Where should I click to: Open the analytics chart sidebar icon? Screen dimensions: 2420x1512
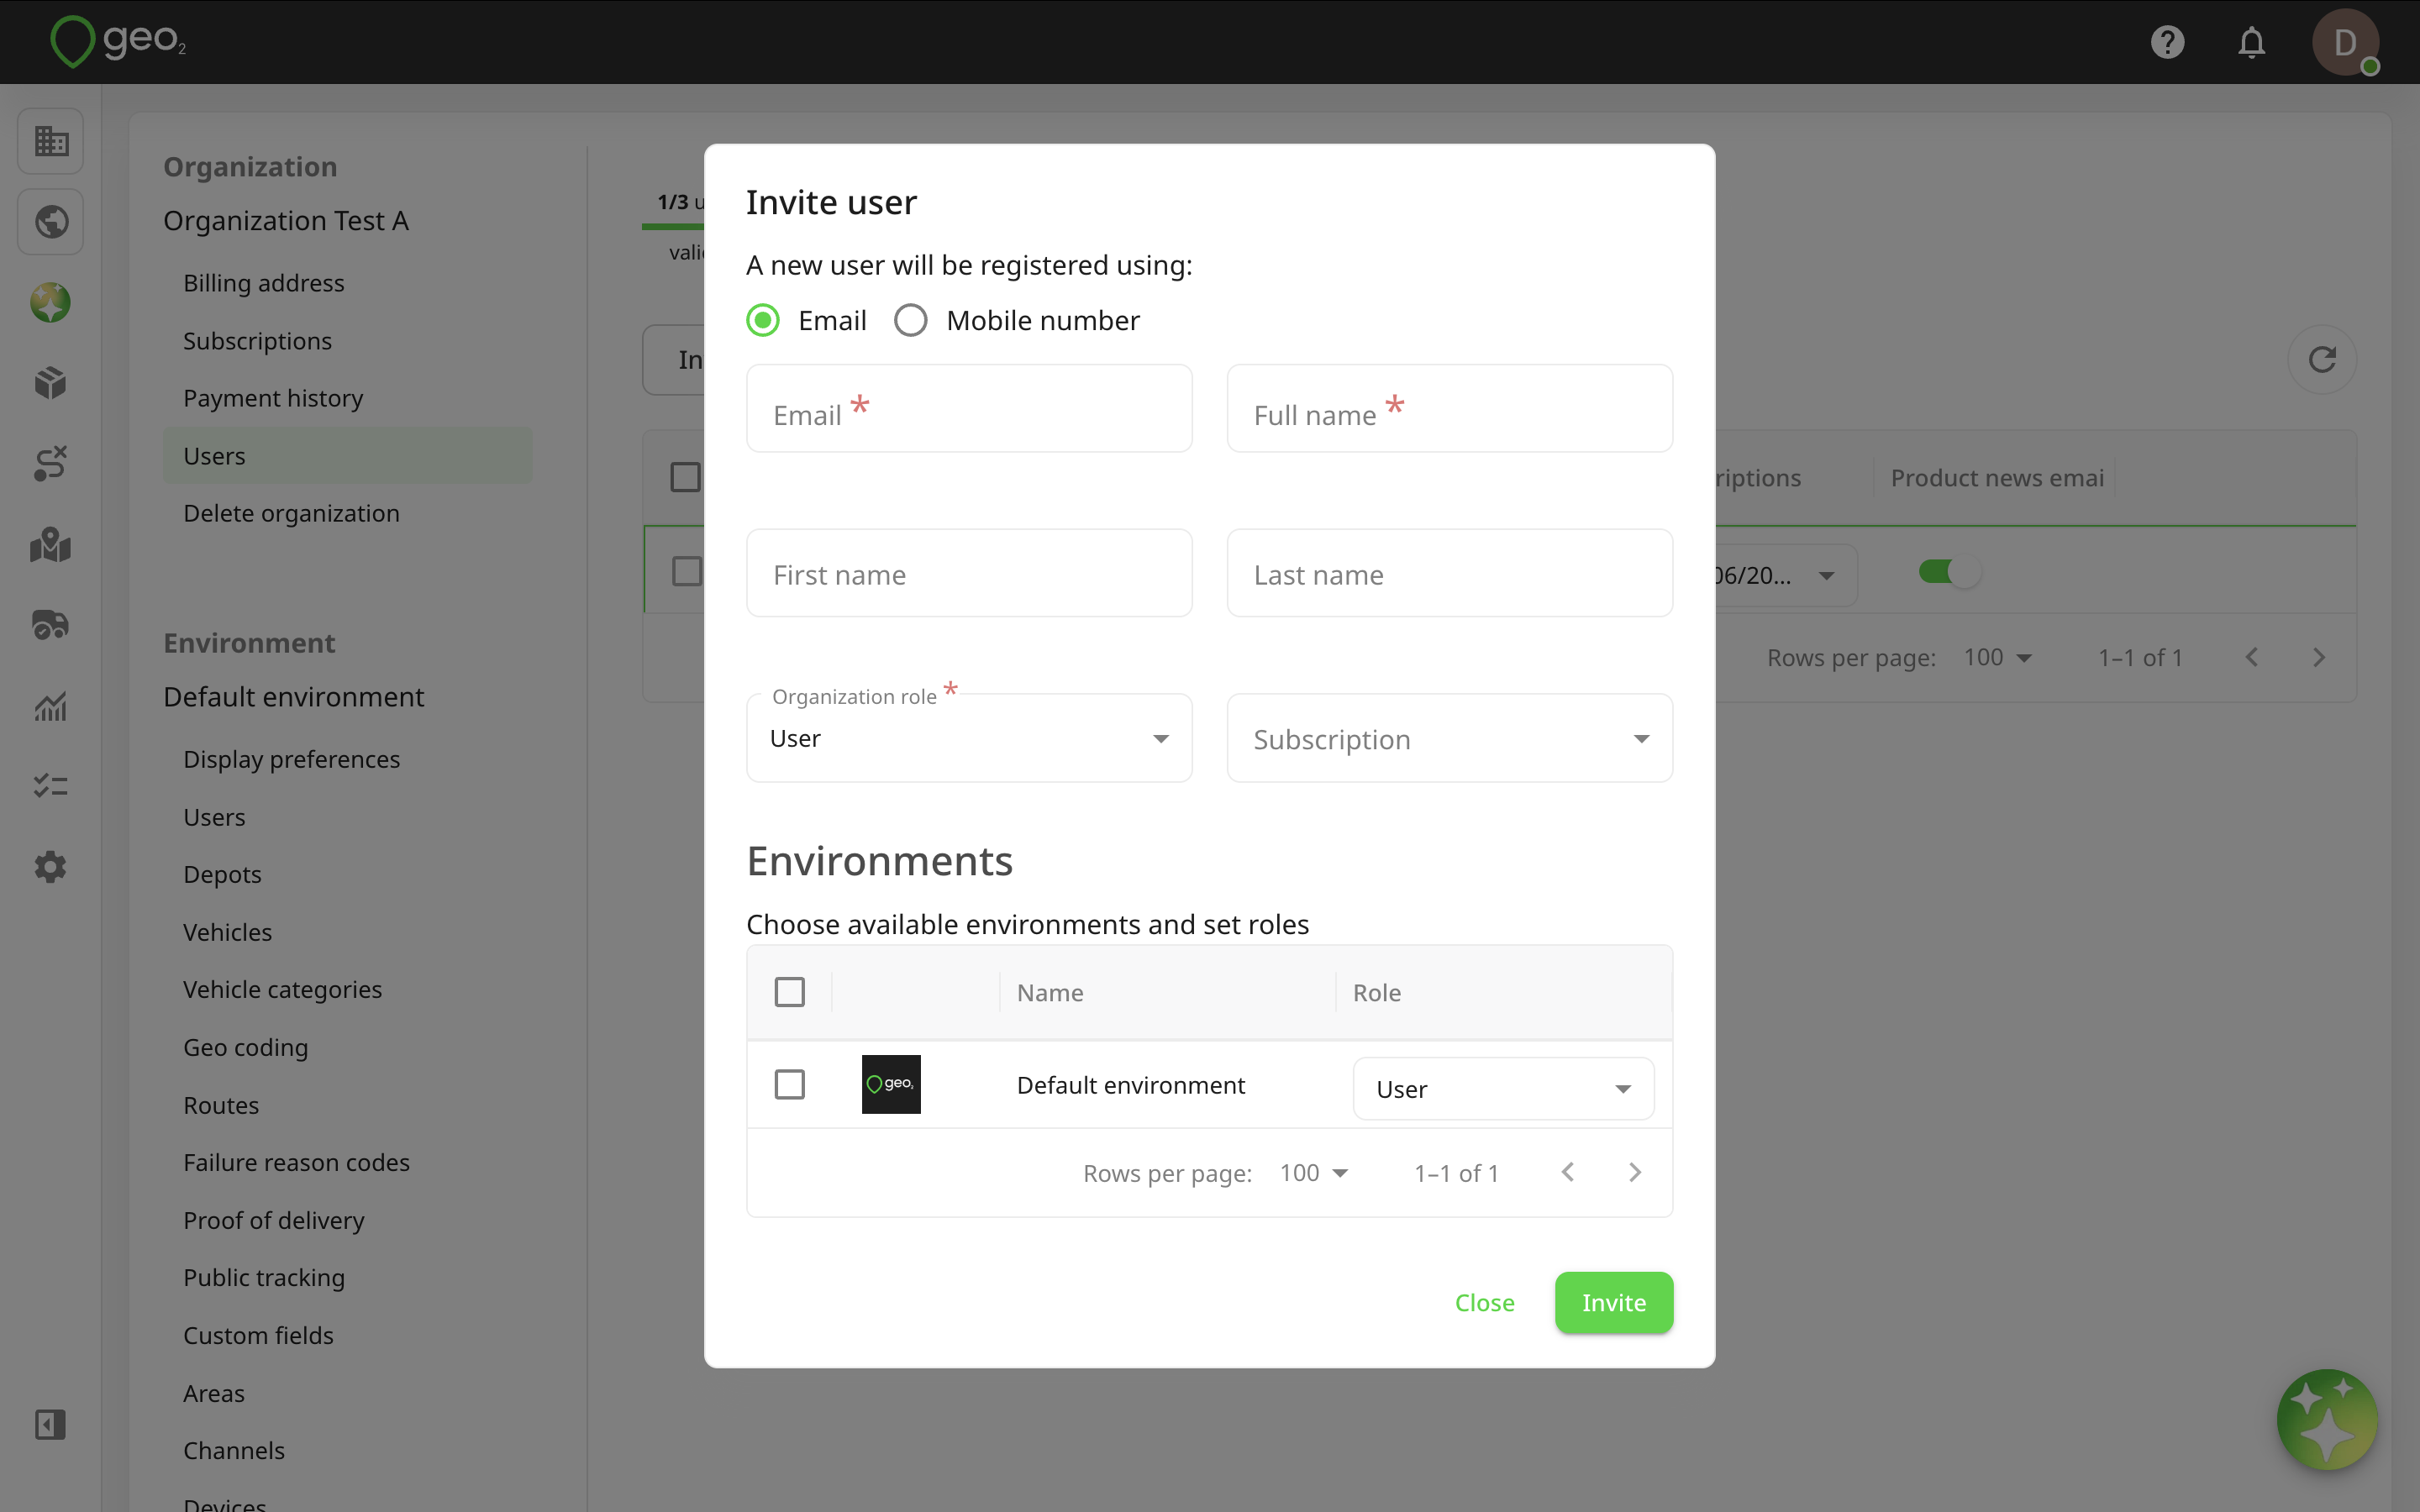click(50, 706)
